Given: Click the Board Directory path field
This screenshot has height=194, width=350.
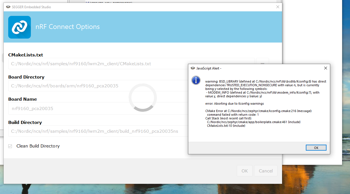Looking at the screenshot, I should coord(98,86).
